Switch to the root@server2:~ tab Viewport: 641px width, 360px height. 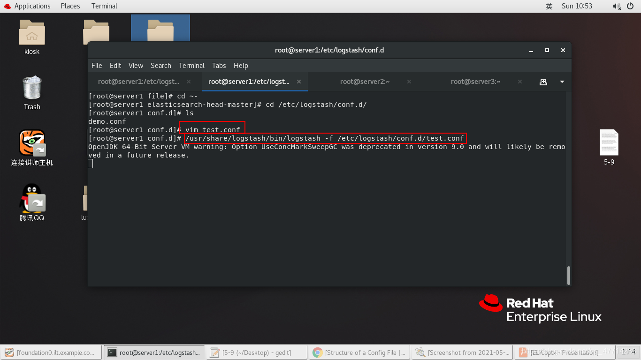[365, 82]
